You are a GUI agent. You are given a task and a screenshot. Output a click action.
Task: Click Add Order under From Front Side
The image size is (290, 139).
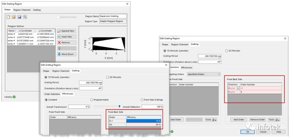(x=176, y=120)
